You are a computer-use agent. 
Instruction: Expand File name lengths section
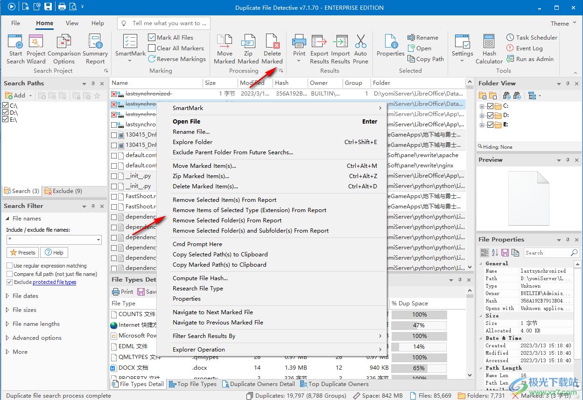8,324
